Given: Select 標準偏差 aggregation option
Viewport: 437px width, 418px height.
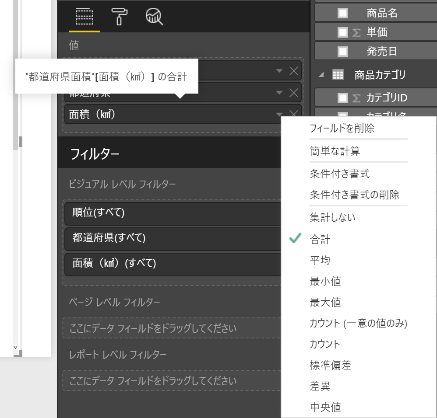Looking at the screenshot, I should (330, 365).
